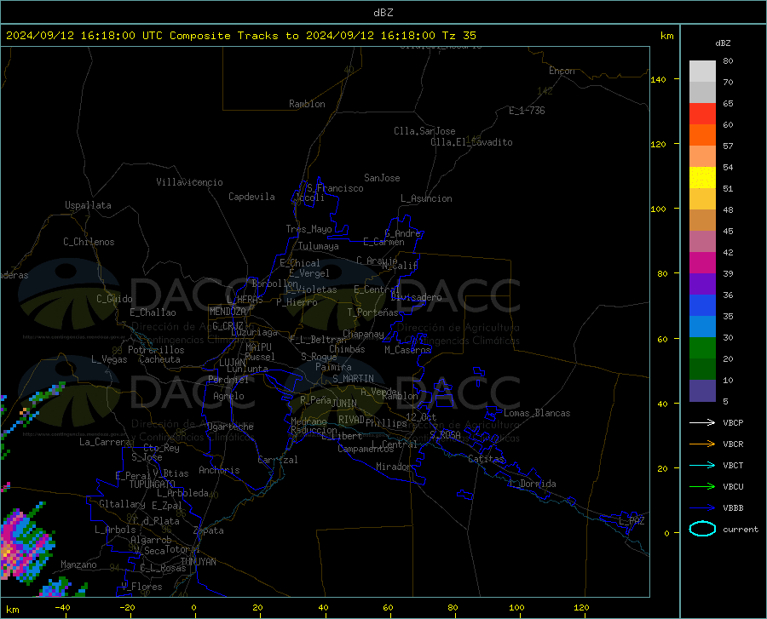
Task: Click the cyan 'current' ellipse legend icon
Action: pyautogui.click(x=702, y=529)
